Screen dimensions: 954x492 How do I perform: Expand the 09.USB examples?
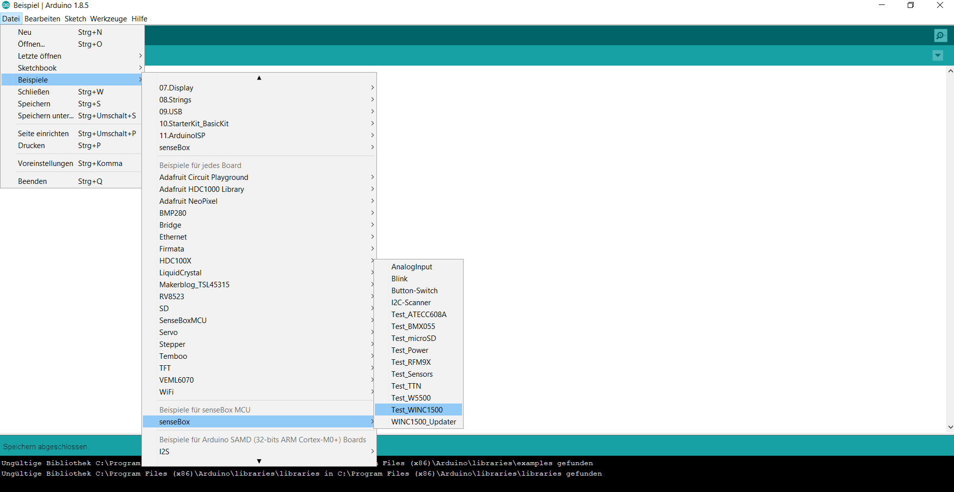259,112
